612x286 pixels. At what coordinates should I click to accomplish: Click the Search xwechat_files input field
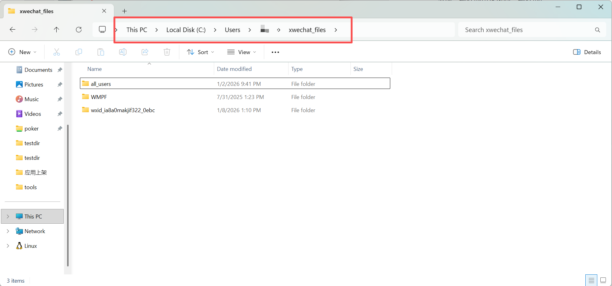tap(532, 30)
